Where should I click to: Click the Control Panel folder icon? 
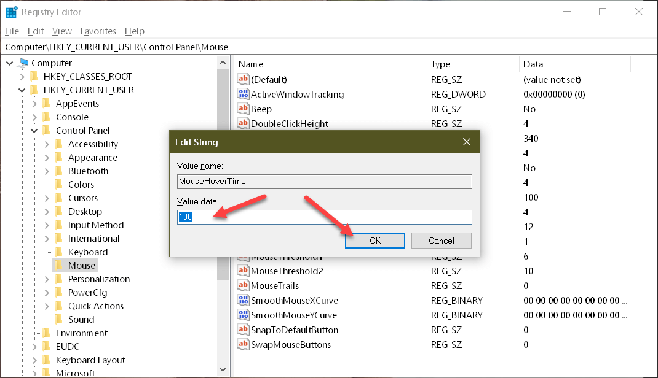click(47, 130)
